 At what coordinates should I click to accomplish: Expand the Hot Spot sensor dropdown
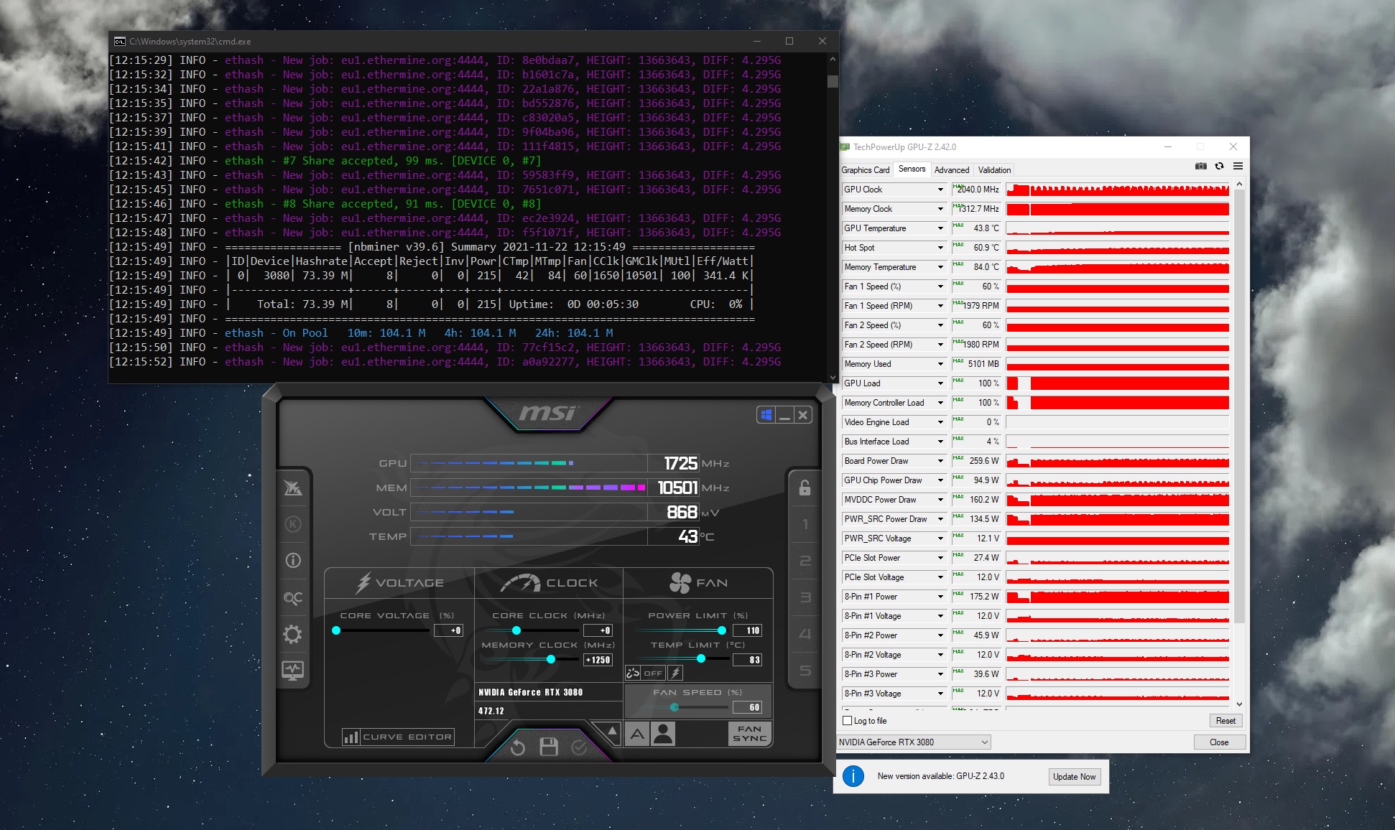pyautogui.click(x=940, y=248)
